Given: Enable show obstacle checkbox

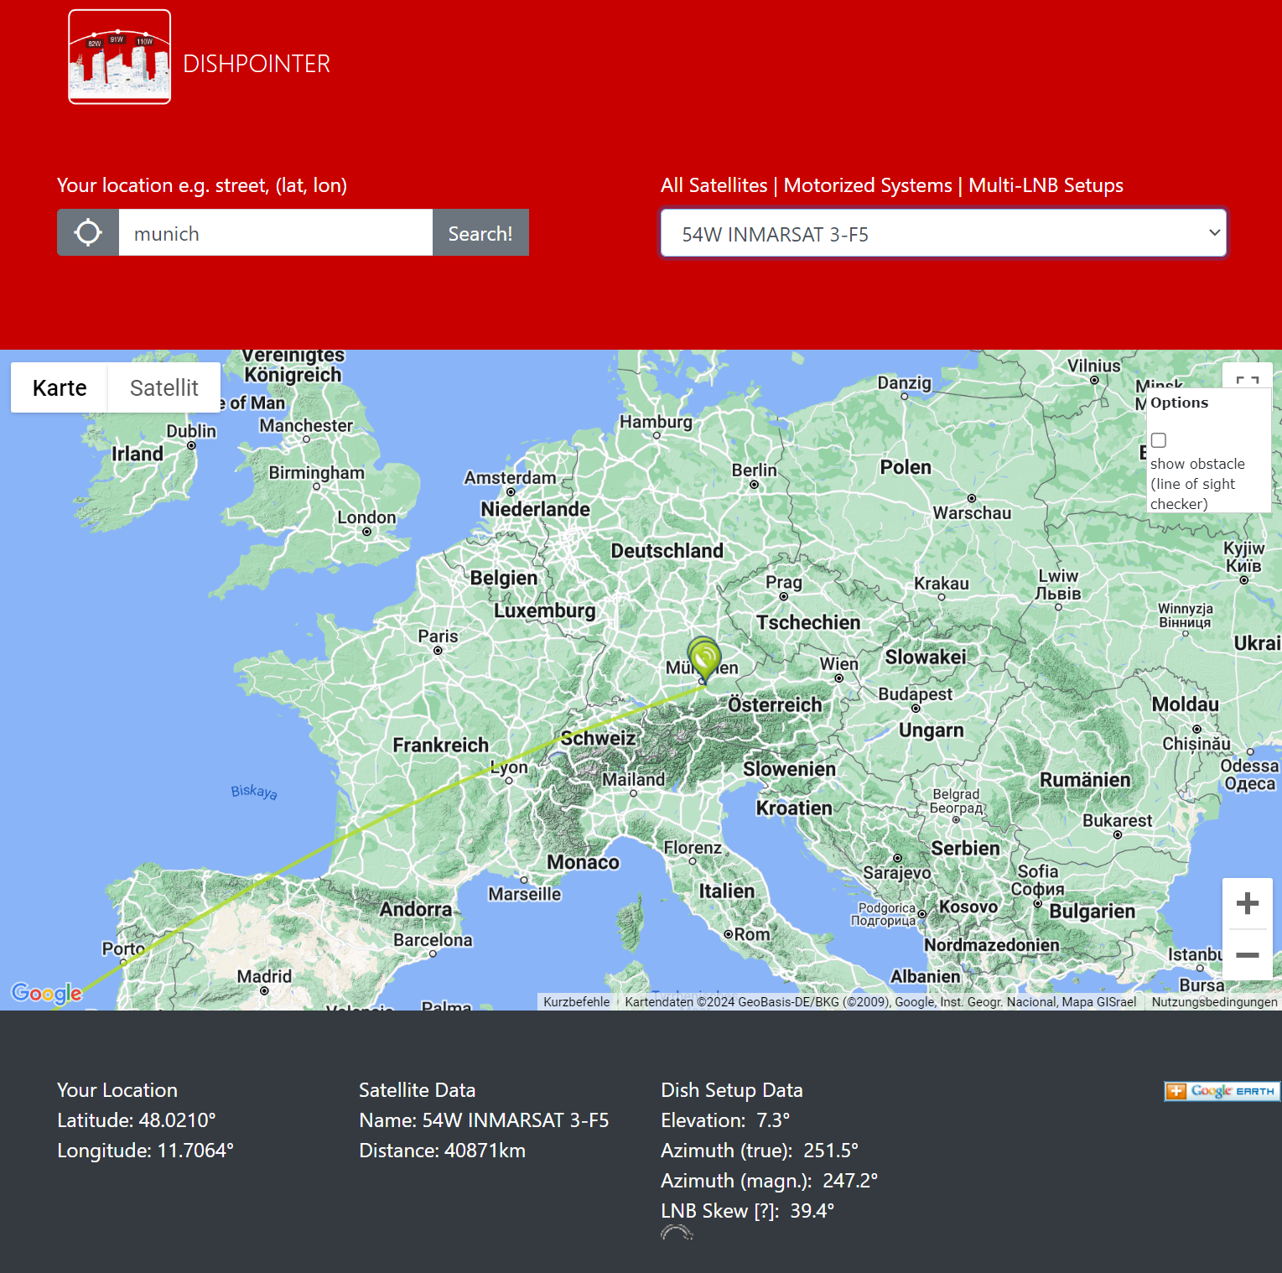Looking at the screenshot, I should pyautogui.click(x=1159, y=440).
